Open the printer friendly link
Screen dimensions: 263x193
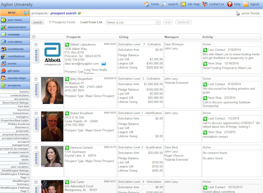251,14
